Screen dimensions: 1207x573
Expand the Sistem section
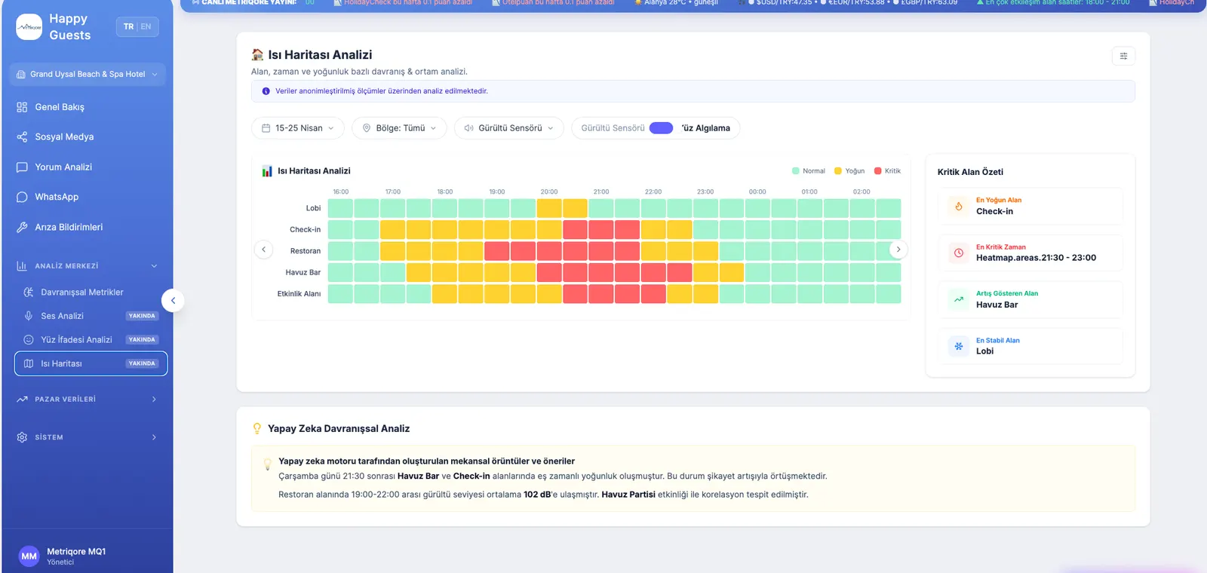(88, 437)
